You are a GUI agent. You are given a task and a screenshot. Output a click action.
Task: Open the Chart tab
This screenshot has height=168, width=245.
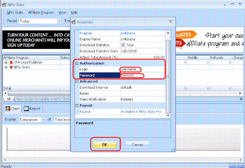(13, 109)
